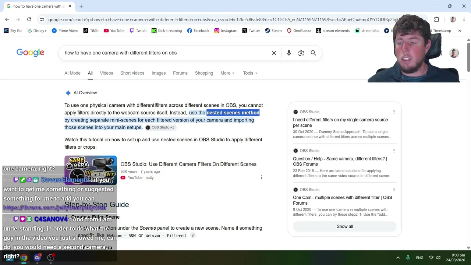
Task: Click the Show all sources button
Action: [345, 226]
